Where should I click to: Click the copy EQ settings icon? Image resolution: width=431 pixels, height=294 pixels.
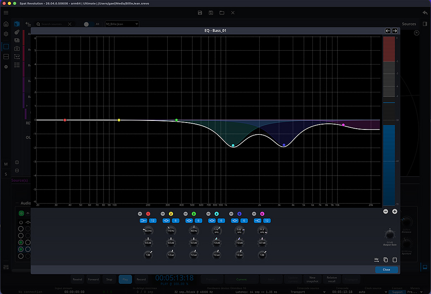(386, 260)
